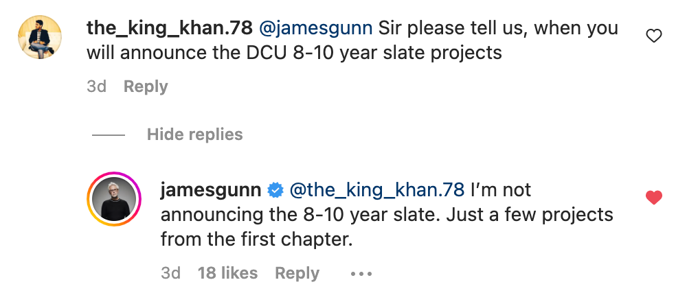Open the bold jamesgunn username link
The image size is (676, 291).
[x=210, y=189]
